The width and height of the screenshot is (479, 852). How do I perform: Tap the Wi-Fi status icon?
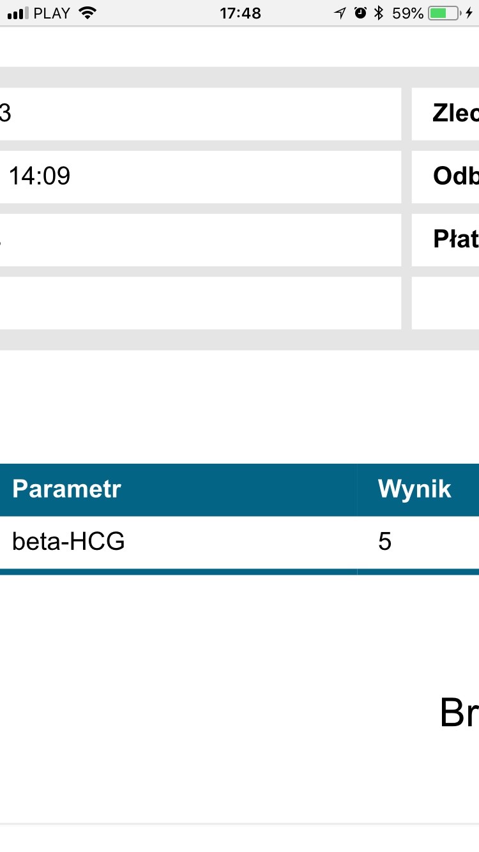point(87,13)
